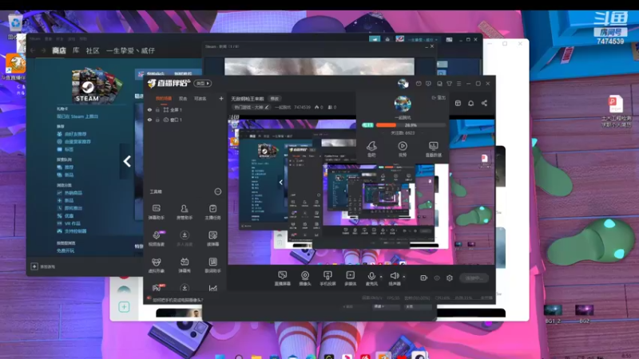Open the toolbox more-options circle button
The width and height of the screenshot is (639, 359).
[x=218, y=191]
